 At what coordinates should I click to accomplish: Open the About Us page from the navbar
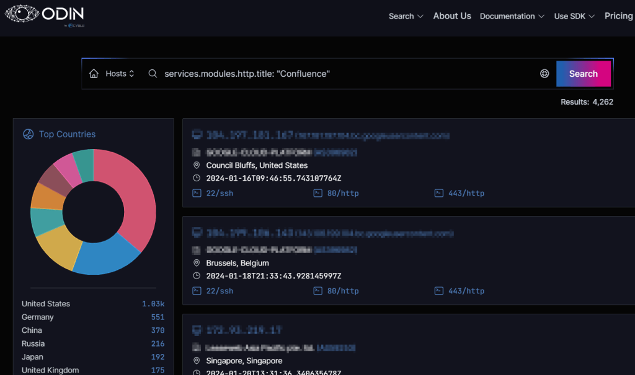pos(452,15)
